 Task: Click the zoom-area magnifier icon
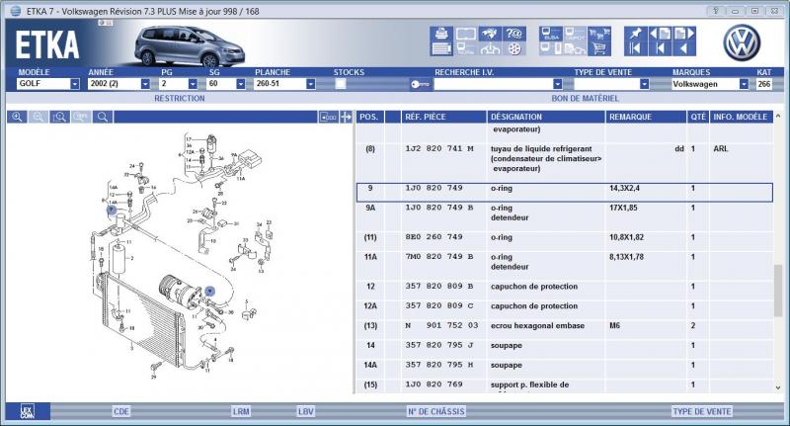59,117
